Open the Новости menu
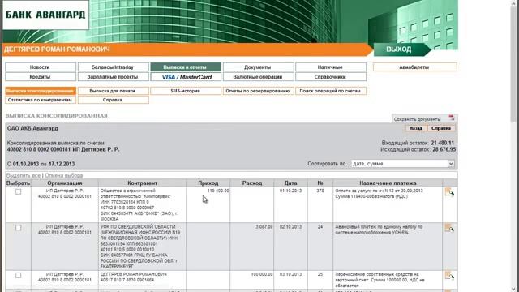This screenshot has width=519, height=292. tap(41, 67)
